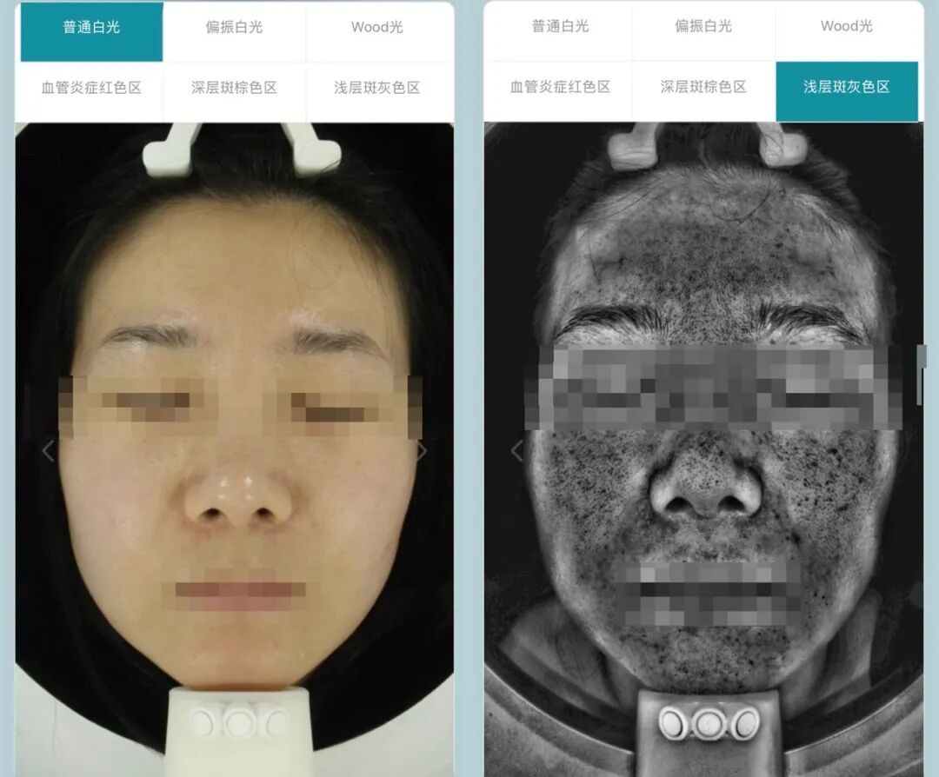The width and height of the screenshot is (939, 777).
Task: Click previous arrow in right panel
Action: [517, 451]
